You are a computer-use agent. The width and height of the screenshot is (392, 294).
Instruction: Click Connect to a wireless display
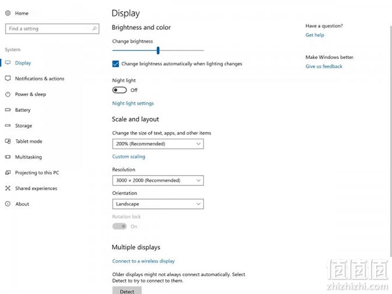pos(143,261)
